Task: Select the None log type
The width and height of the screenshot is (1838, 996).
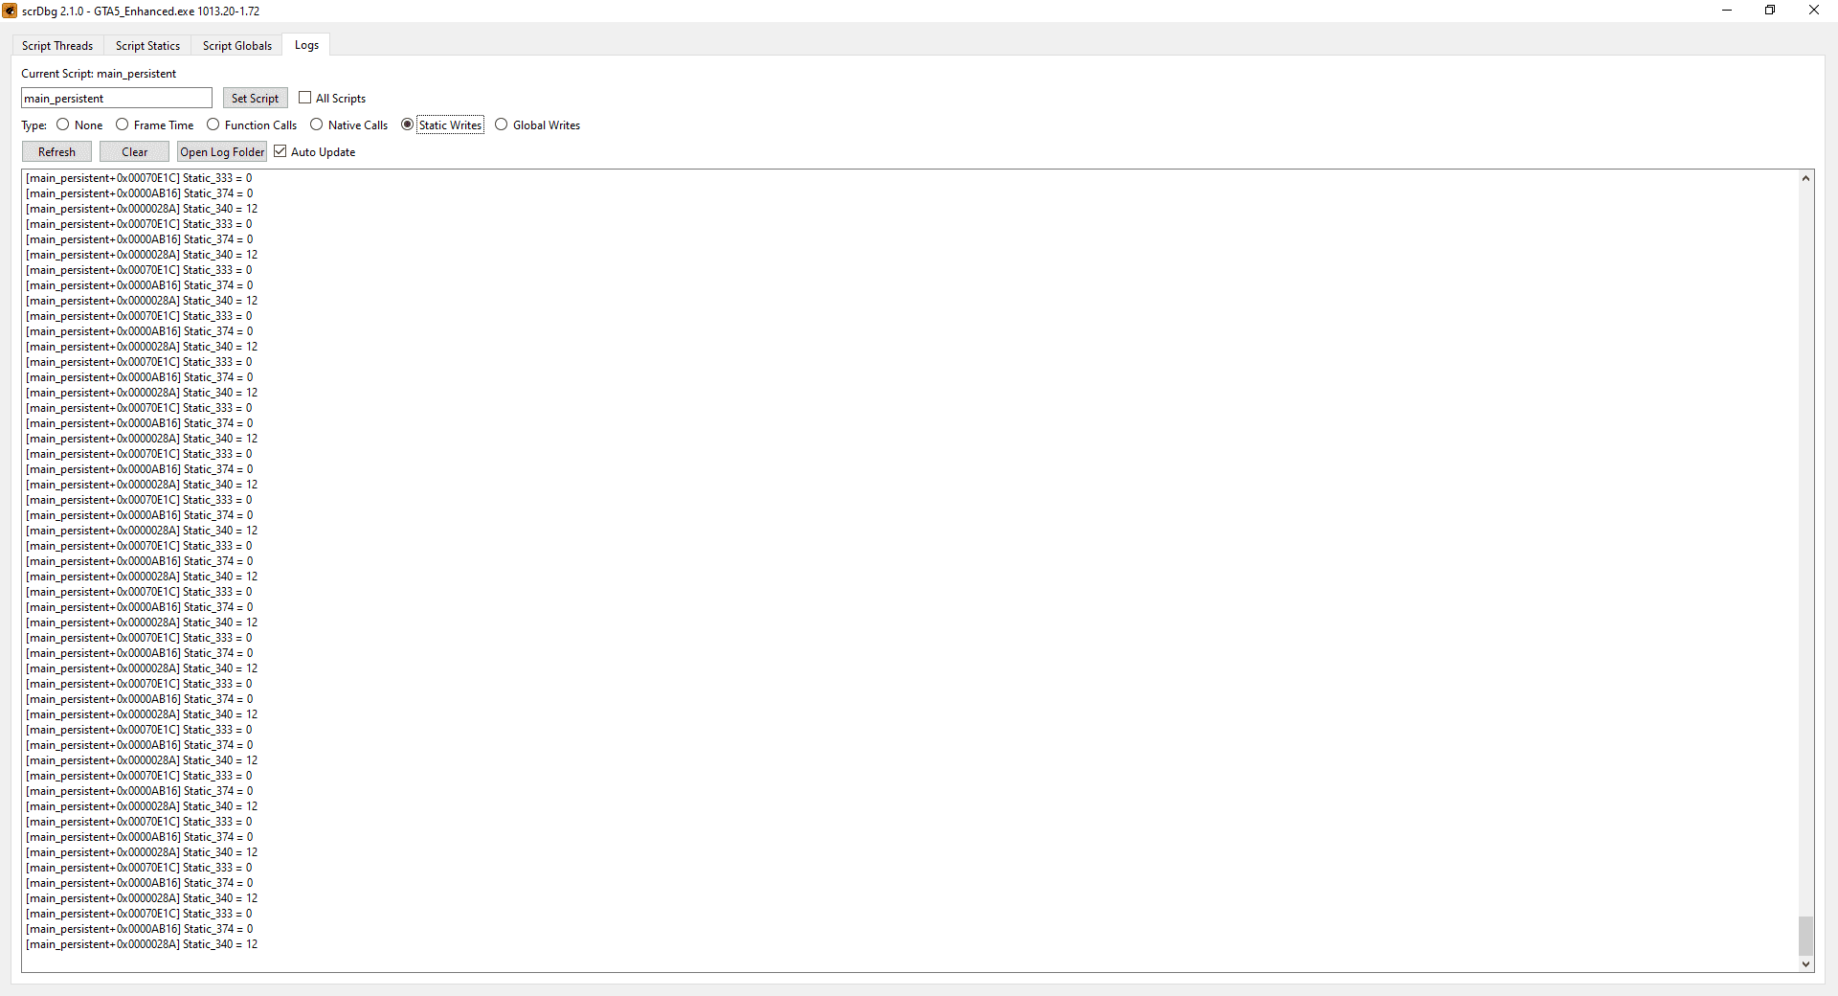Action: (x=63, y=124)
